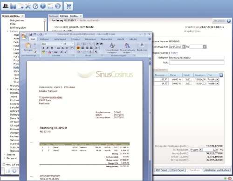The height and width of the screenshot is (181, 233).
Task: Expand the Berichte tree node in sidebar
Action: (x=4, y=155)
